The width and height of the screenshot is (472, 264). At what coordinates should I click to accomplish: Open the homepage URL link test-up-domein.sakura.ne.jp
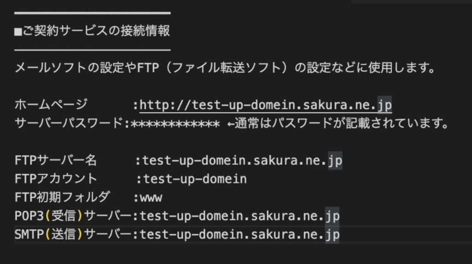[258, 105]
